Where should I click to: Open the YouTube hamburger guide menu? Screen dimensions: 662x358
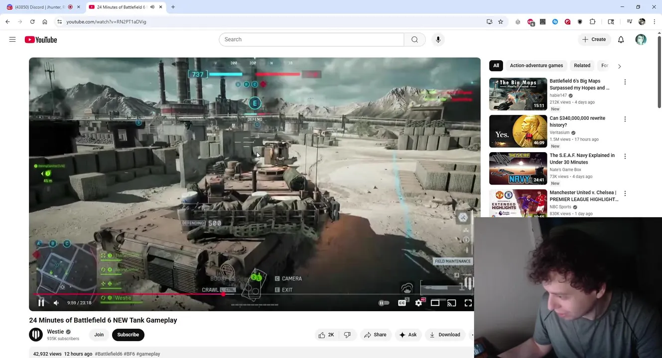(12, 39)
